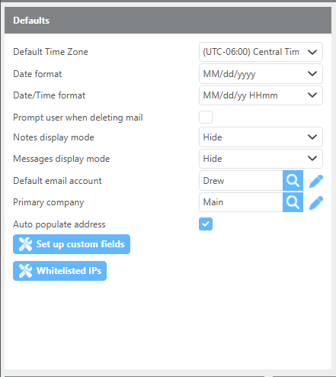Edit the default email account with pencil icon
The height and width of the screenshot is (377, 336).
pyautogui.click(x=316, y=181)
